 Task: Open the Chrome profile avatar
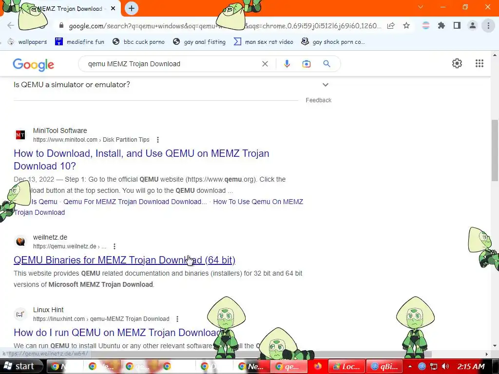click(x=473, y=25)
